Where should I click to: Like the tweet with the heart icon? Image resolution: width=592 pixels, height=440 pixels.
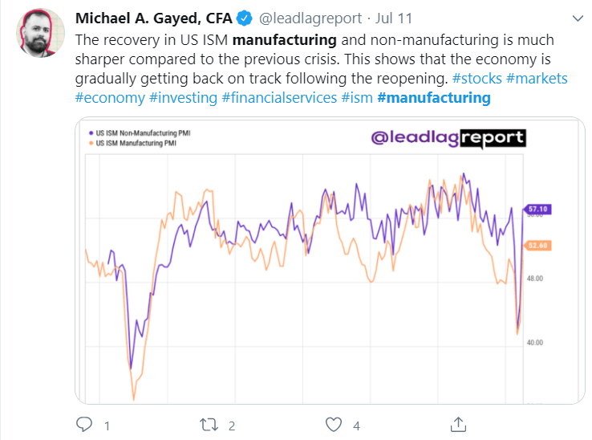coord(335,423)
